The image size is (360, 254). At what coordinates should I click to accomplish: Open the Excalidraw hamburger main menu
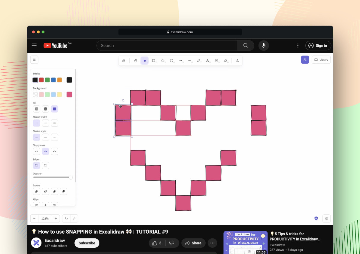34,60
